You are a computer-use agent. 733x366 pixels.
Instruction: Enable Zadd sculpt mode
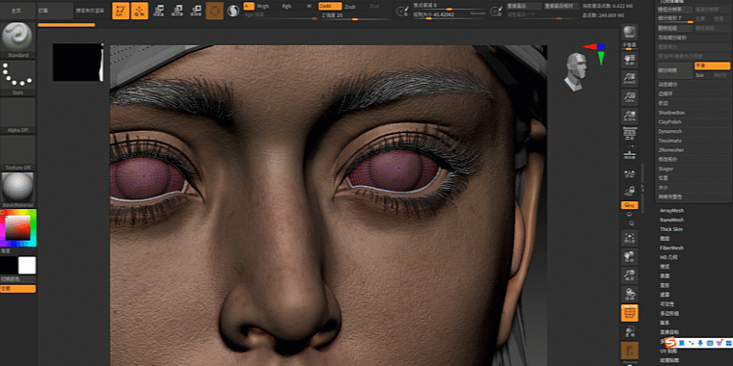click(x=330, y=6)
